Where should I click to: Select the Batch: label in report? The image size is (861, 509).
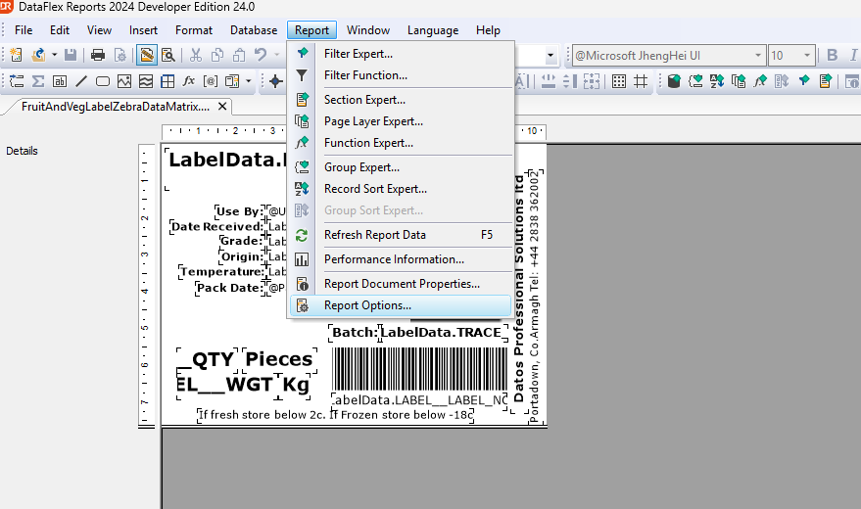click(x=354, y=333)
